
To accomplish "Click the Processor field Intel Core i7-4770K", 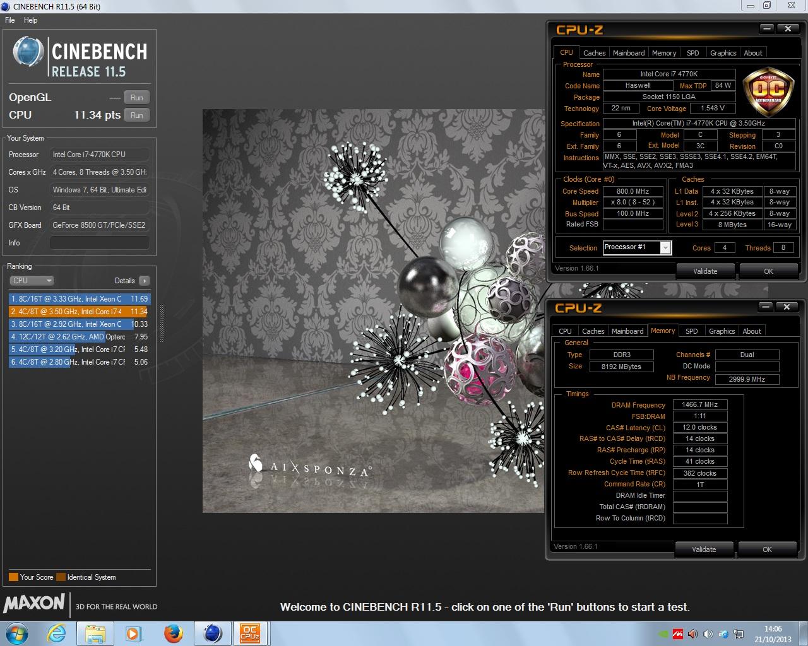I will (100, 155).
